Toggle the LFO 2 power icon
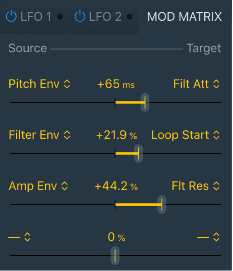Viewport: 233px width, 271px height. tap(80, 16)
